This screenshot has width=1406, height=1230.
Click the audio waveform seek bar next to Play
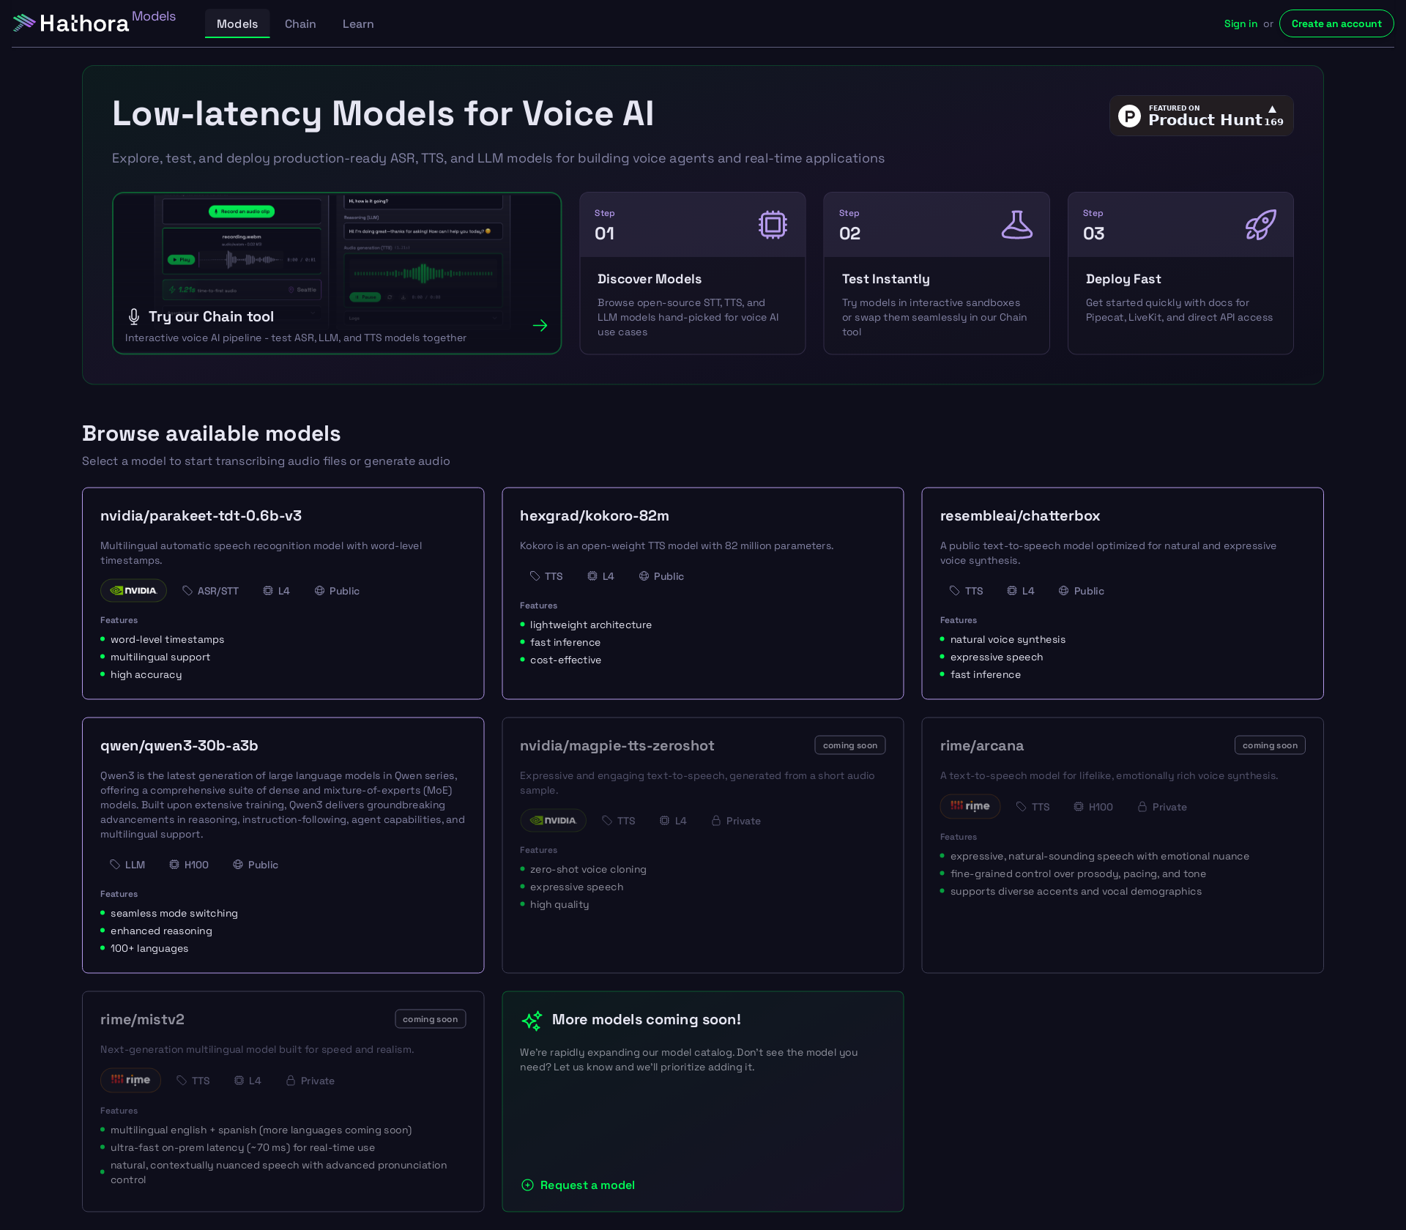pyautogui.click(x=240, y=259)
